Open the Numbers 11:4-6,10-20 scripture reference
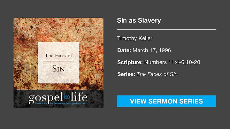230x129 pixels. (172, 62)
